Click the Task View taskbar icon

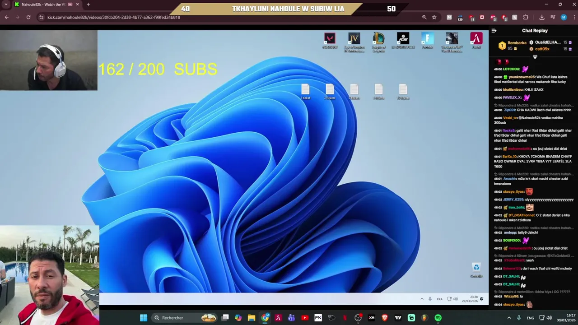click(x=225, y=318)
